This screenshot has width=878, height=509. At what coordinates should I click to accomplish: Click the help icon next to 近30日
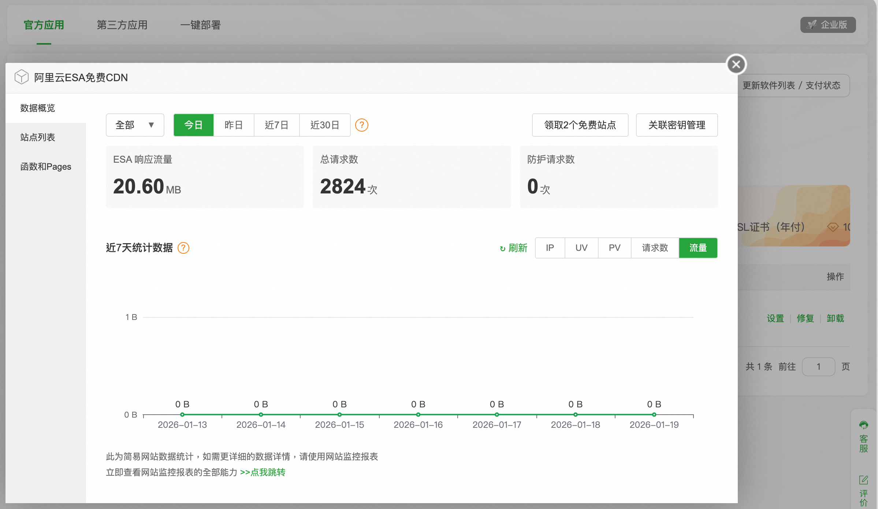click(x=362, y=125)
